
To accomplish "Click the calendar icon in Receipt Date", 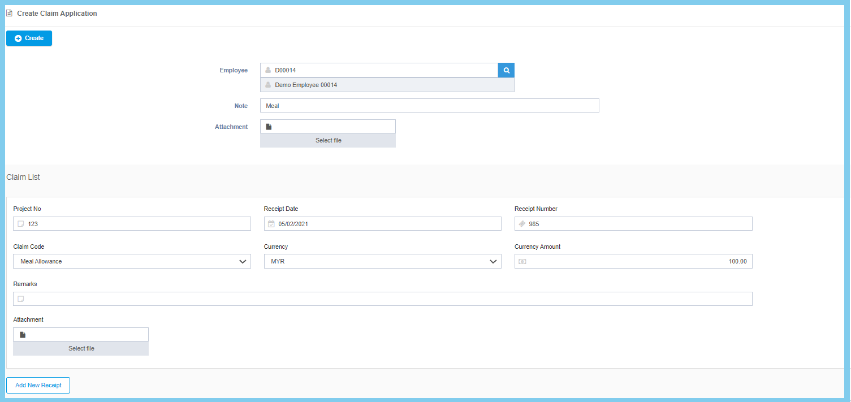I will [271, 224].
